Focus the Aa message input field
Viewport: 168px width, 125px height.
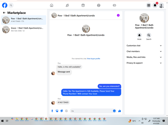point(91,111)
